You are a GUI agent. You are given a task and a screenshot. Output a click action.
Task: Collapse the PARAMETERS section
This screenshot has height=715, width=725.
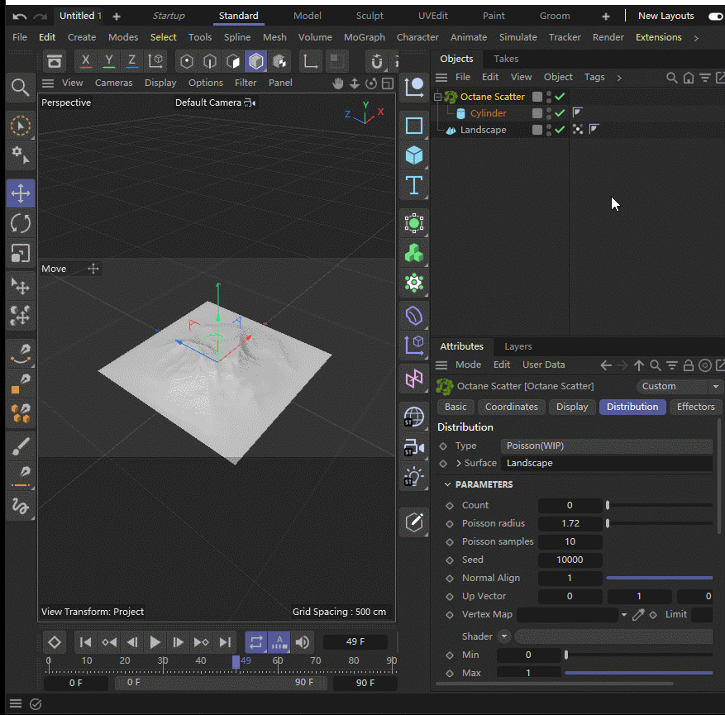[448, 484]
